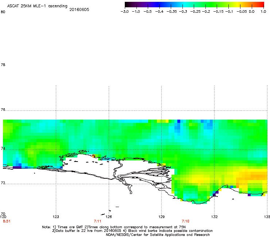Select the 'Data buffer is 22 hrs' note line
Image resolution: width=270 pixels, height=237 pixels.
(132, 231)
